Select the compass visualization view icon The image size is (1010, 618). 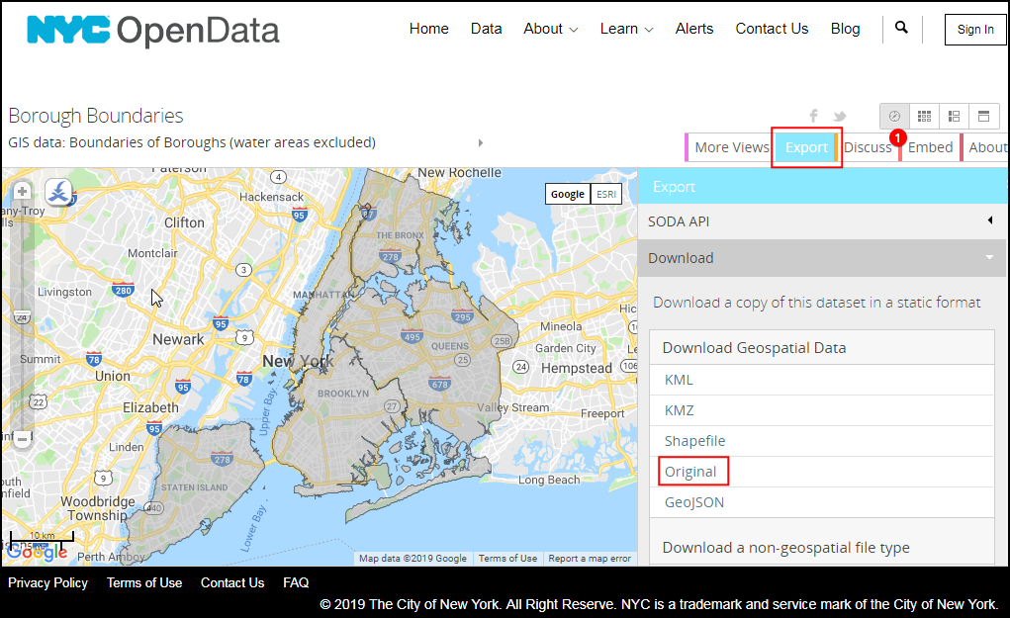894,117
